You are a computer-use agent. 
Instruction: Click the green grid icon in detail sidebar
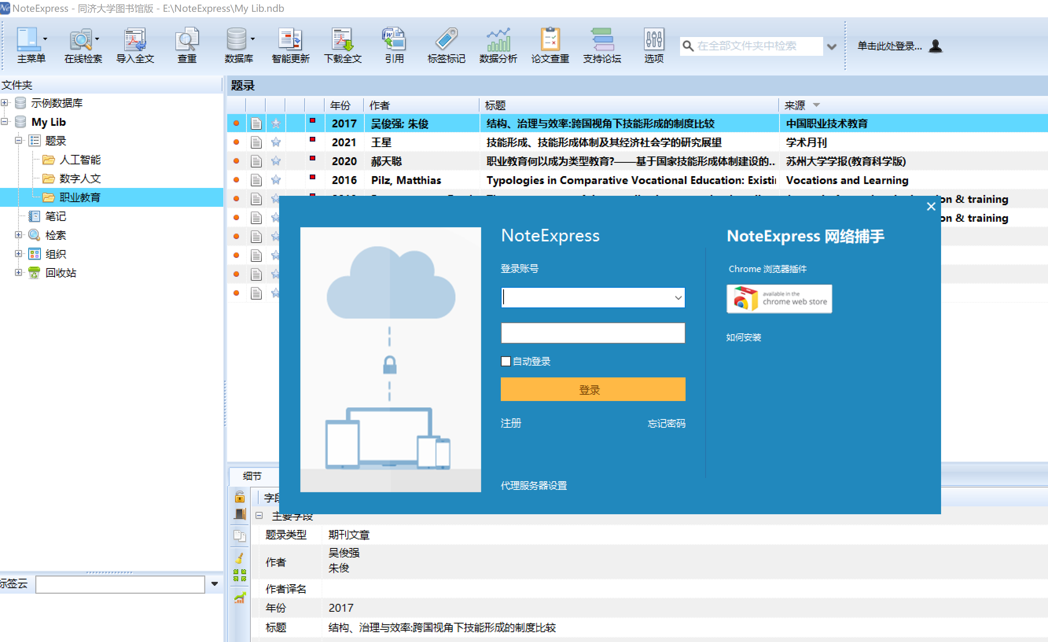pos(240,575)
